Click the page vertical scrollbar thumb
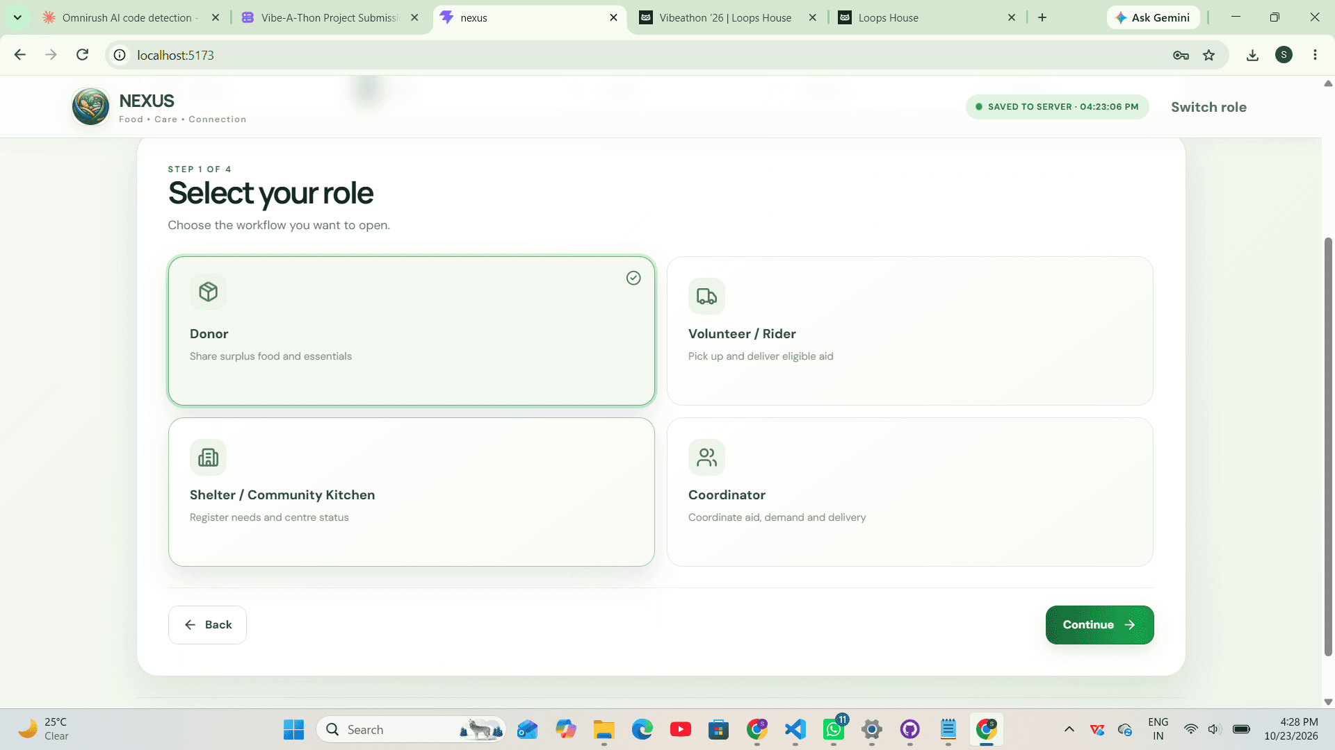 click(x=1328, y=447)
